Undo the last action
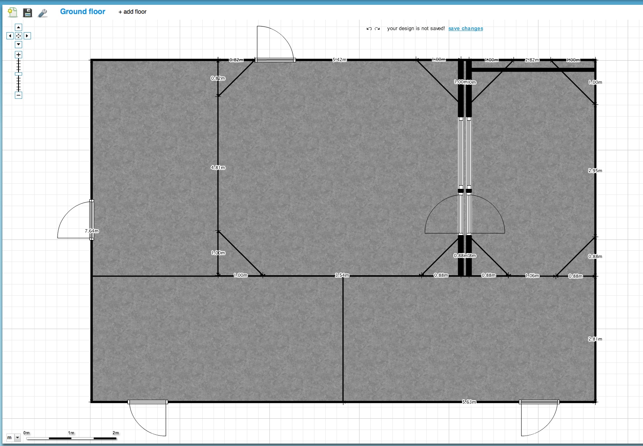The image size is (643, 446). coord(369,29)
